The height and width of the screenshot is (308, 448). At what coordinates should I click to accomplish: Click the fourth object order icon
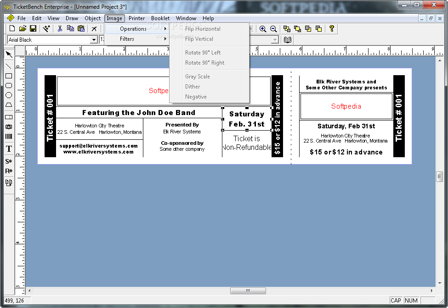point(318,29)
